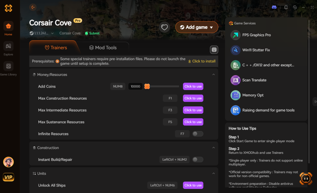Collapse the Money/Resources section
317x193 pixels.
(214, 75)
